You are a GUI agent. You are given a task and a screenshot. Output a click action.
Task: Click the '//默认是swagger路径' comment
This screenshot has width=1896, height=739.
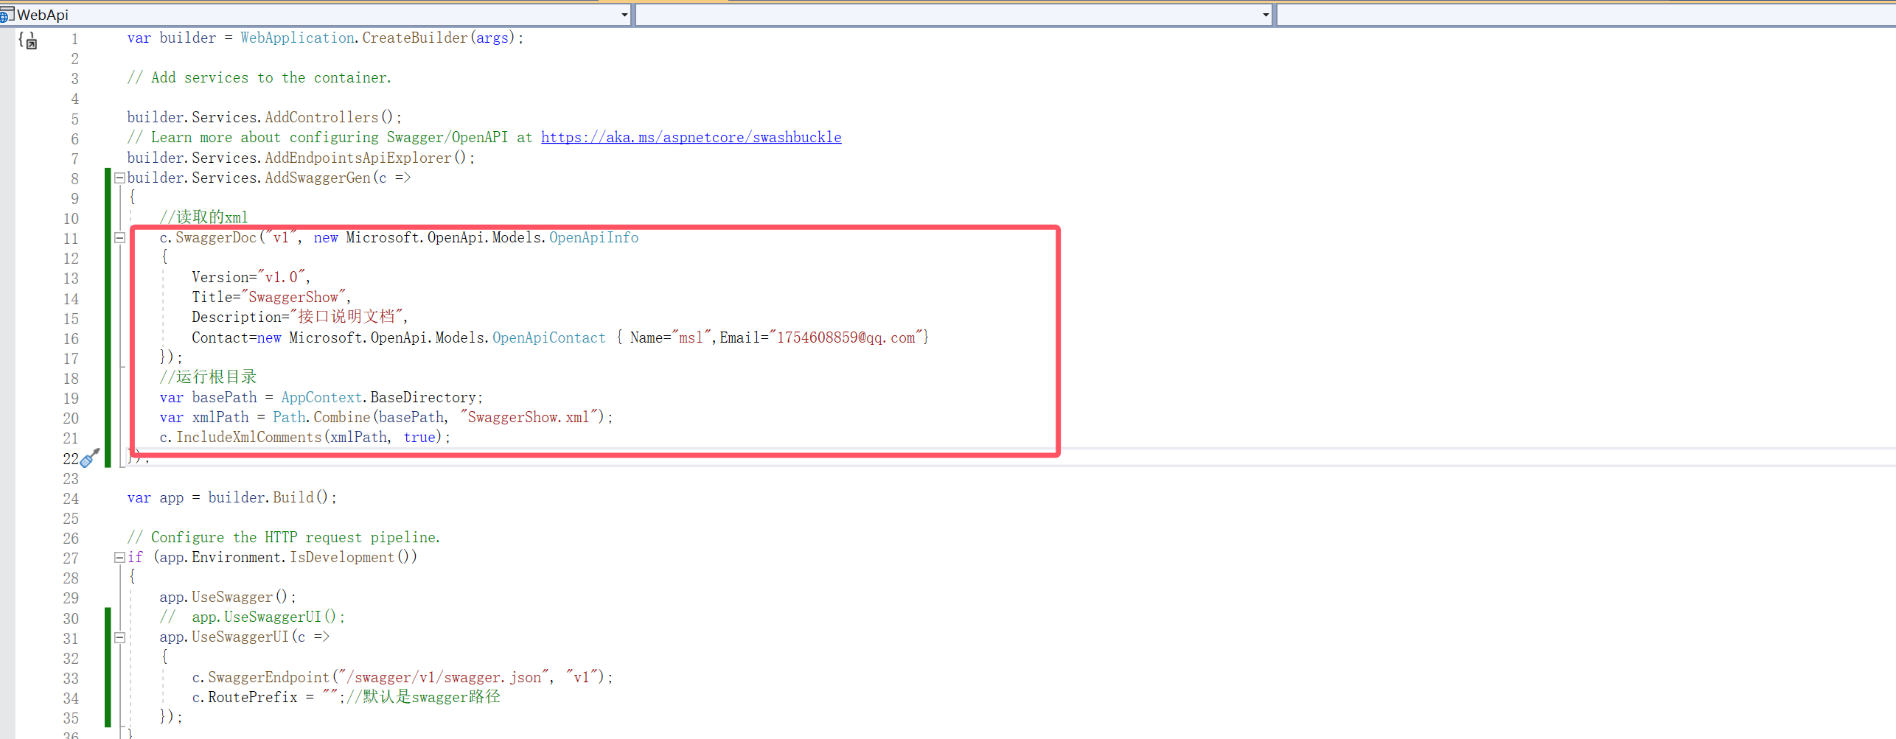pyautogui.click(x=424, y=697)
